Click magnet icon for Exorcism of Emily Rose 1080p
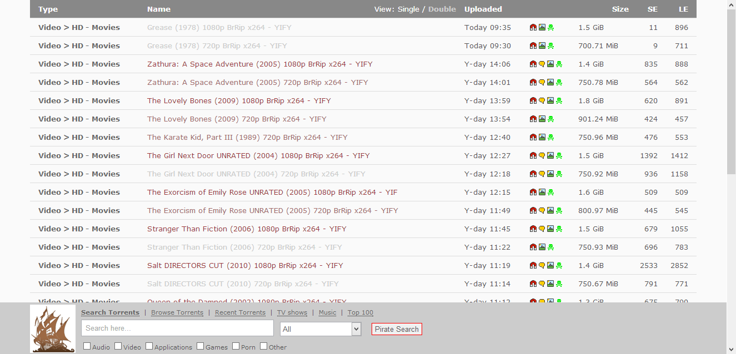The image size is (736, 354). [533, 192]
